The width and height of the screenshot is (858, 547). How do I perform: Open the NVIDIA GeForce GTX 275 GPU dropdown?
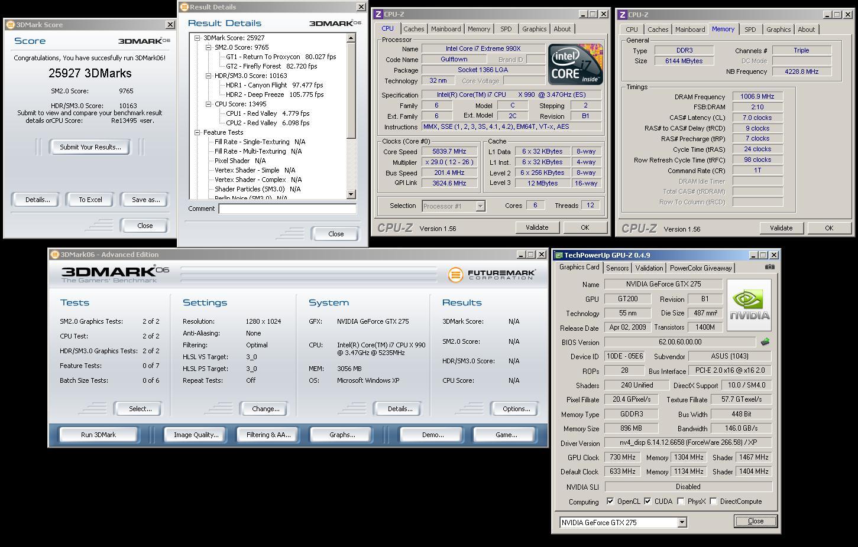tap(682, 523)
